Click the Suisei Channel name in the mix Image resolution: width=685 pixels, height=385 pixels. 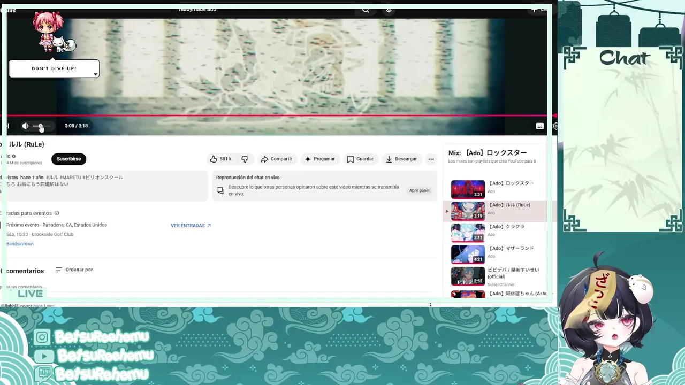click(x=501, y=284)
